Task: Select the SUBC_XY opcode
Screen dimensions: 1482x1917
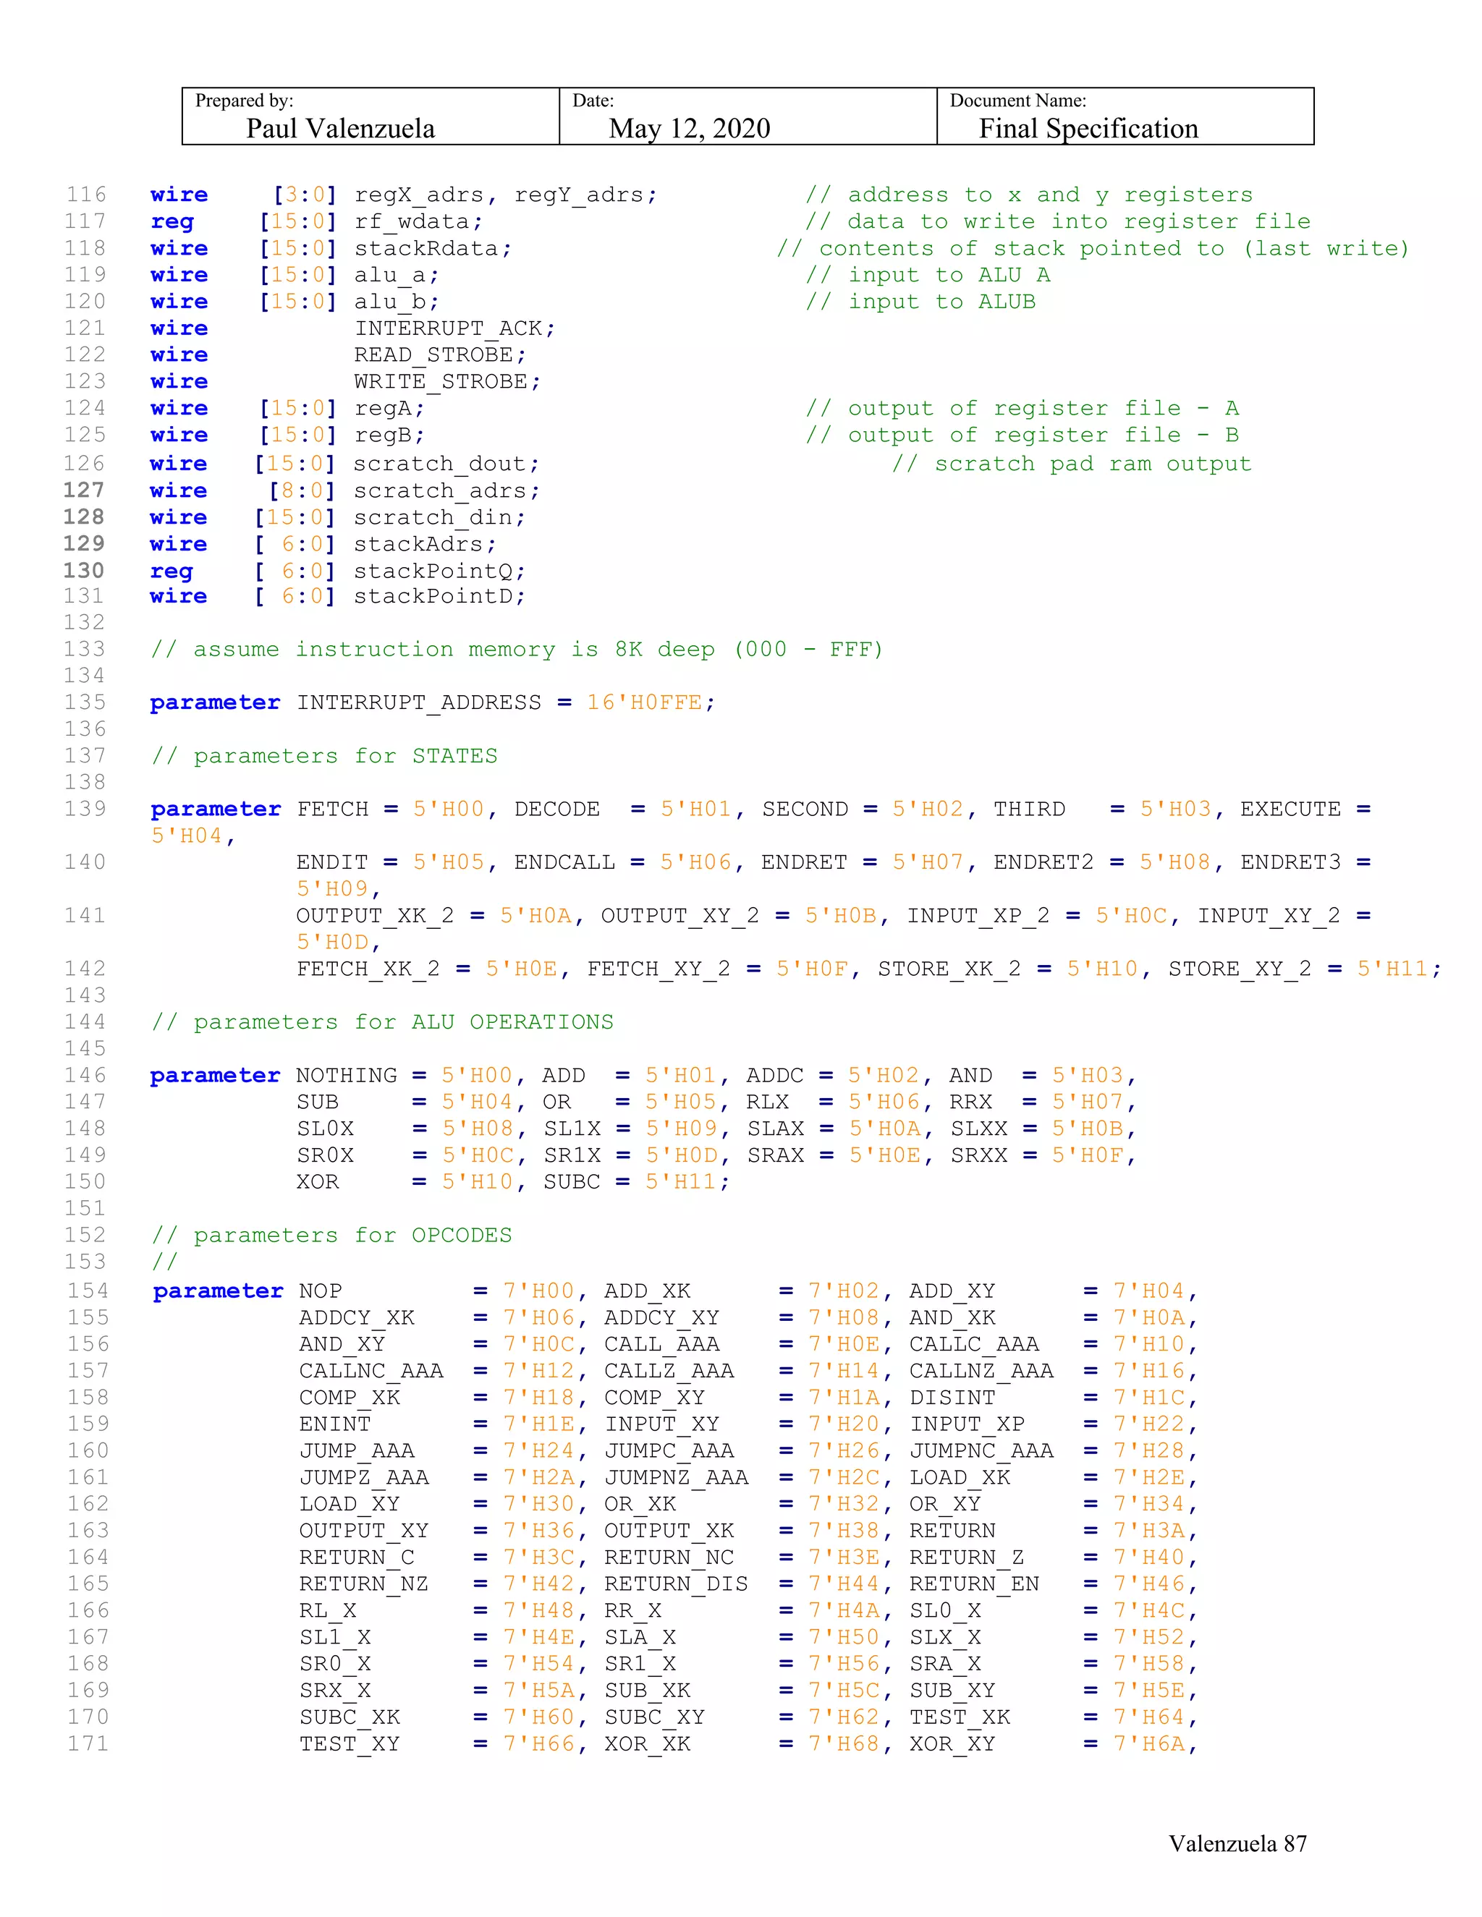Action: click(654, 1717)
